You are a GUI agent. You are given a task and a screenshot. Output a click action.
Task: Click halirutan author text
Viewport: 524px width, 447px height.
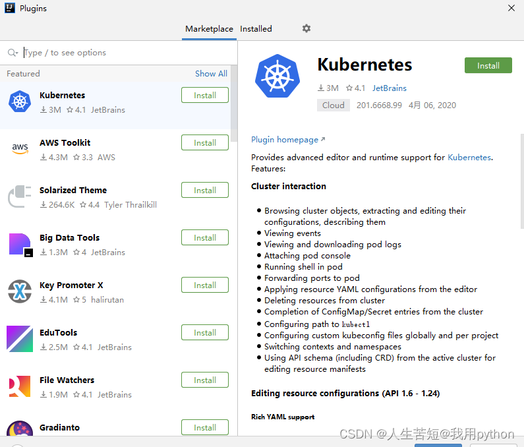click(x=107, y=299)
